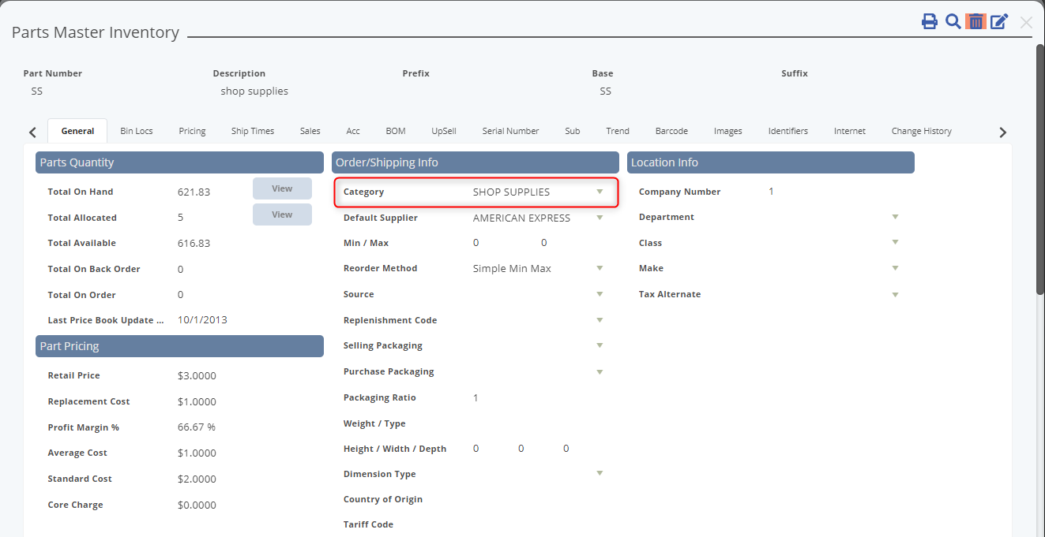Click the SHOP SUPPLIES category value
The height and width of the screenshot is (537, 1045).
pyautogui.click(x=511, y=192)
